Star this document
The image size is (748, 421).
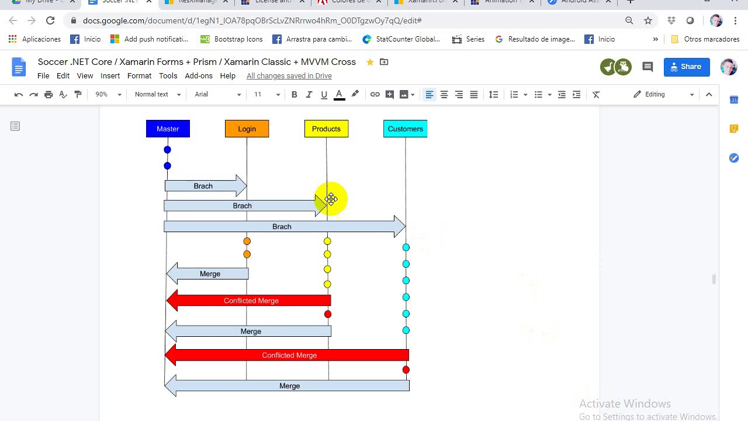coord(370,62)
